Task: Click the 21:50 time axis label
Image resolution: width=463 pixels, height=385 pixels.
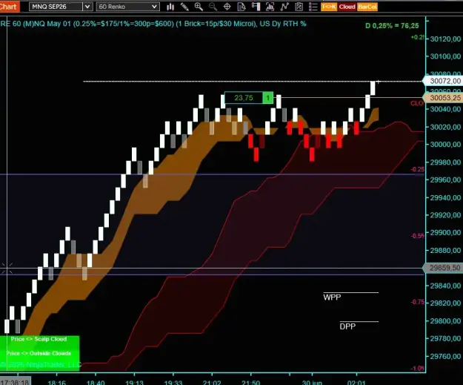Action: (x=250, y=382)
